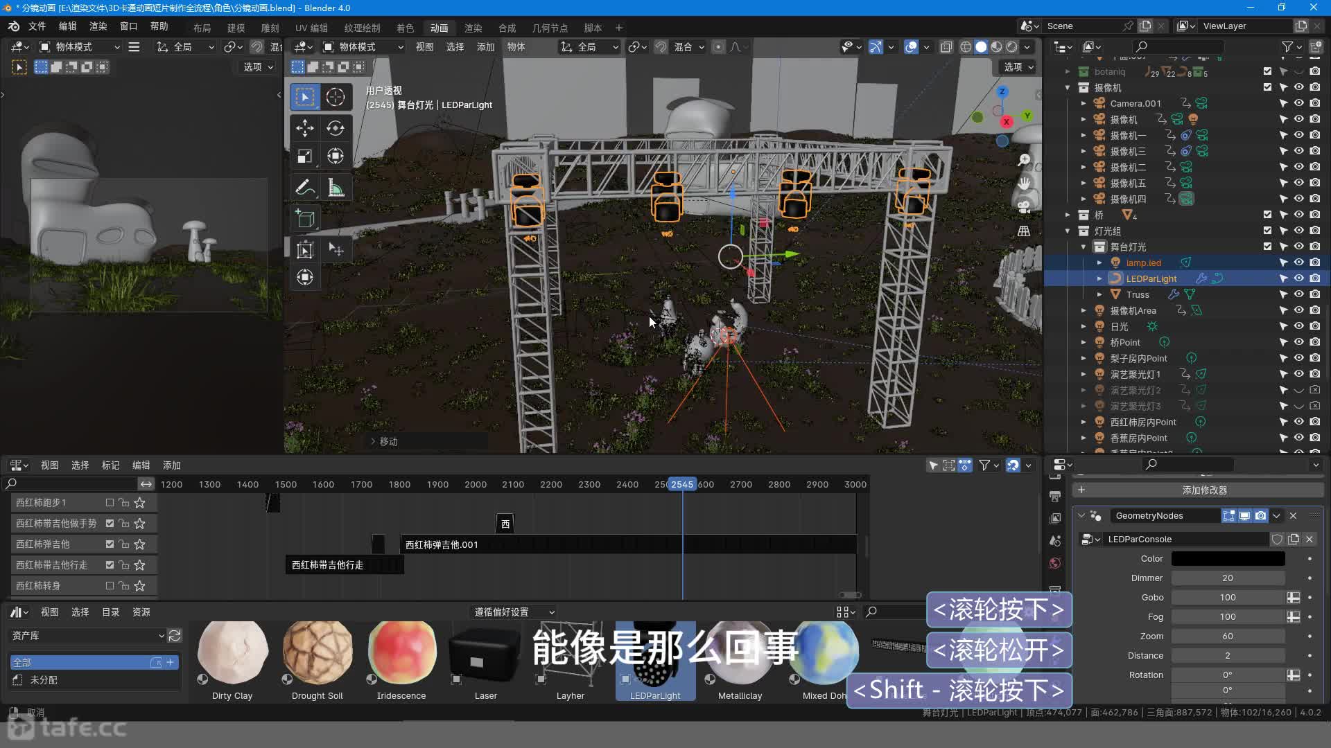The image size is (1331, 748).
Task: Click the pan view hand icon
Action: tap(1024, 184)
